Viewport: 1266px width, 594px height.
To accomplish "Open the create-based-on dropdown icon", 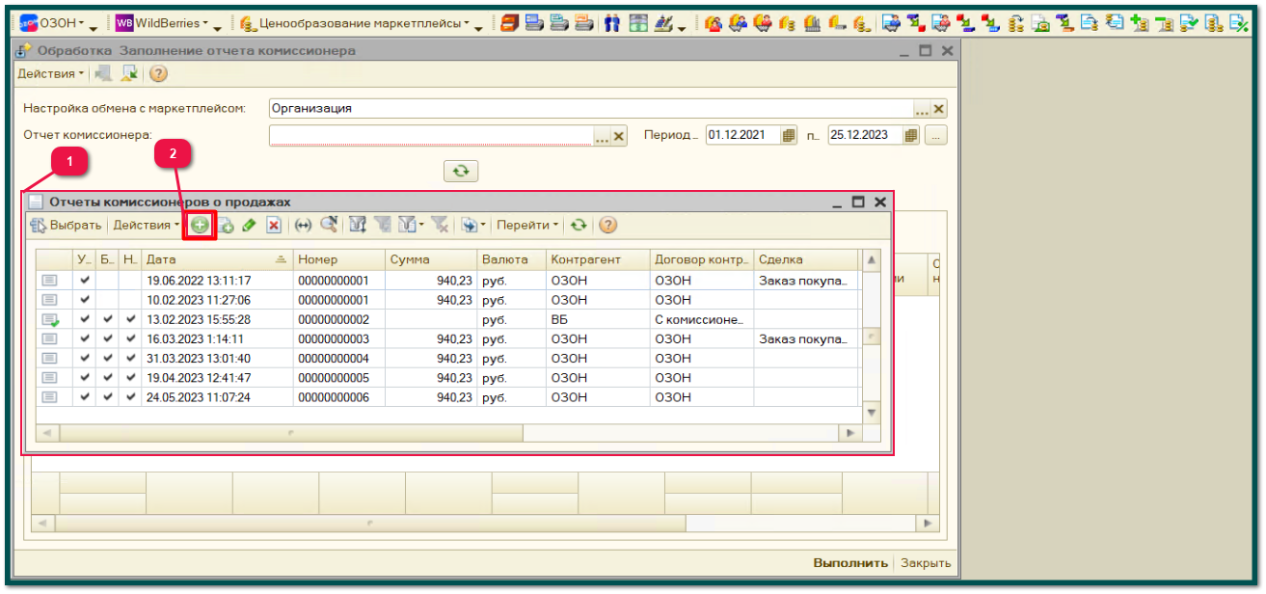I will (472, 225).
